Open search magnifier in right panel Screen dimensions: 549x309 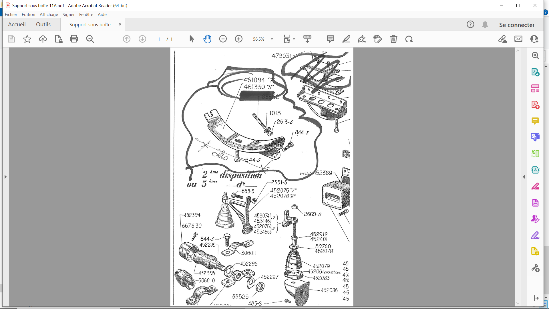pyautogui.click(x=535, y=56)
